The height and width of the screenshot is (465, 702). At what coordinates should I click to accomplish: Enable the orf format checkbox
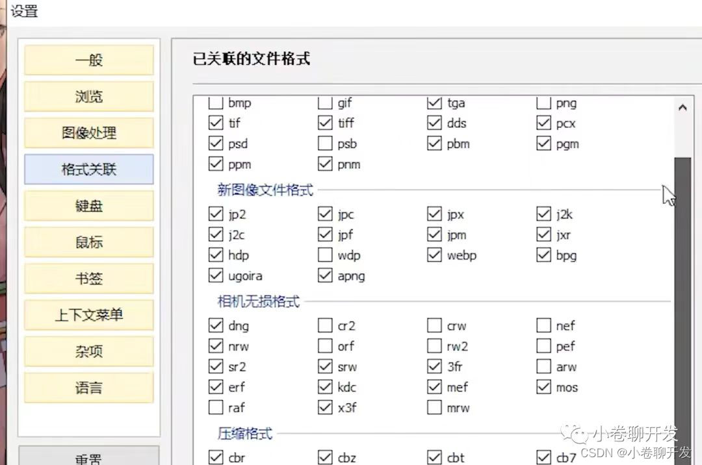325,346
